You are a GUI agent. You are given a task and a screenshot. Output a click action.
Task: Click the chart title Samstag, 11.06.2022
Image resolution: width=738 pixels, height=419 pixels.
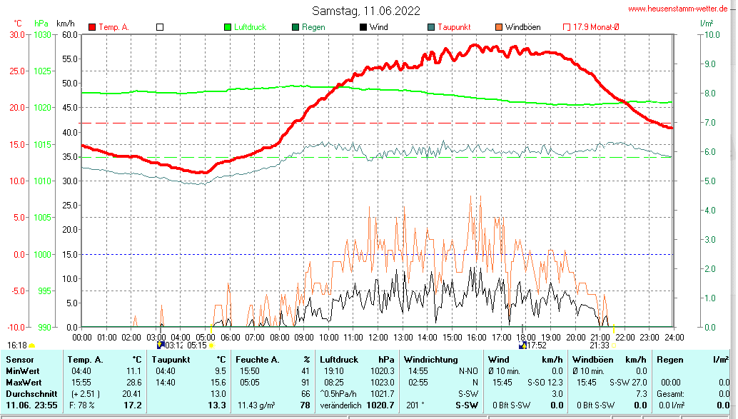(366, 11)
